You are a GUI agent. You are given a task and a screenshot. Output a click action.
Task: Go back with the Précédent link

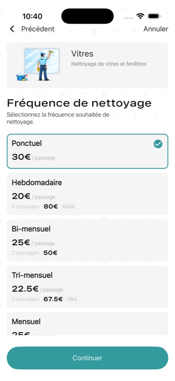(38, 29)
